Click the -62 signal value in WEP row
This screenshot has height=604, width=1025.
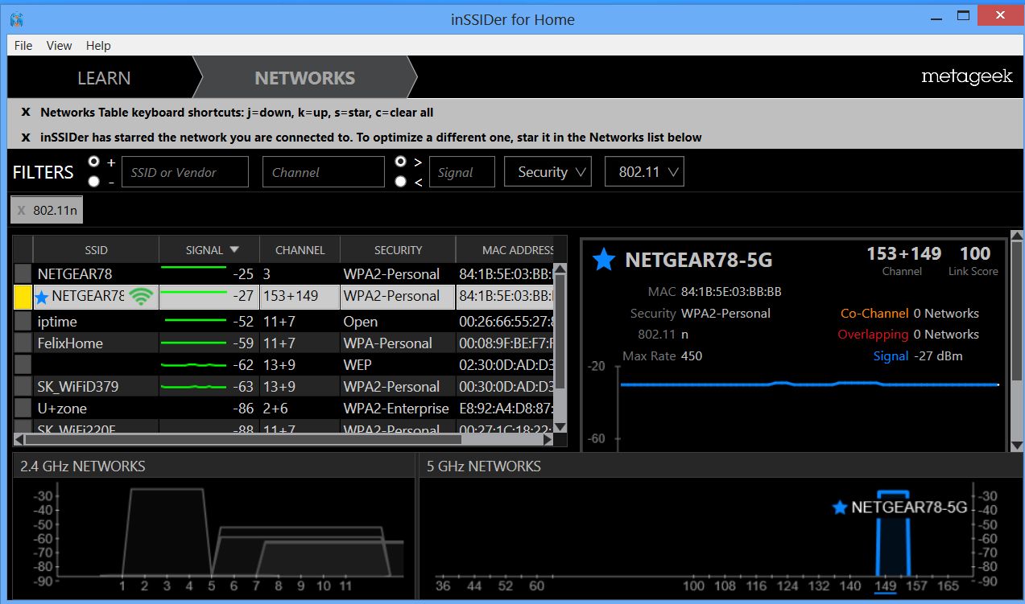point(243,365)
